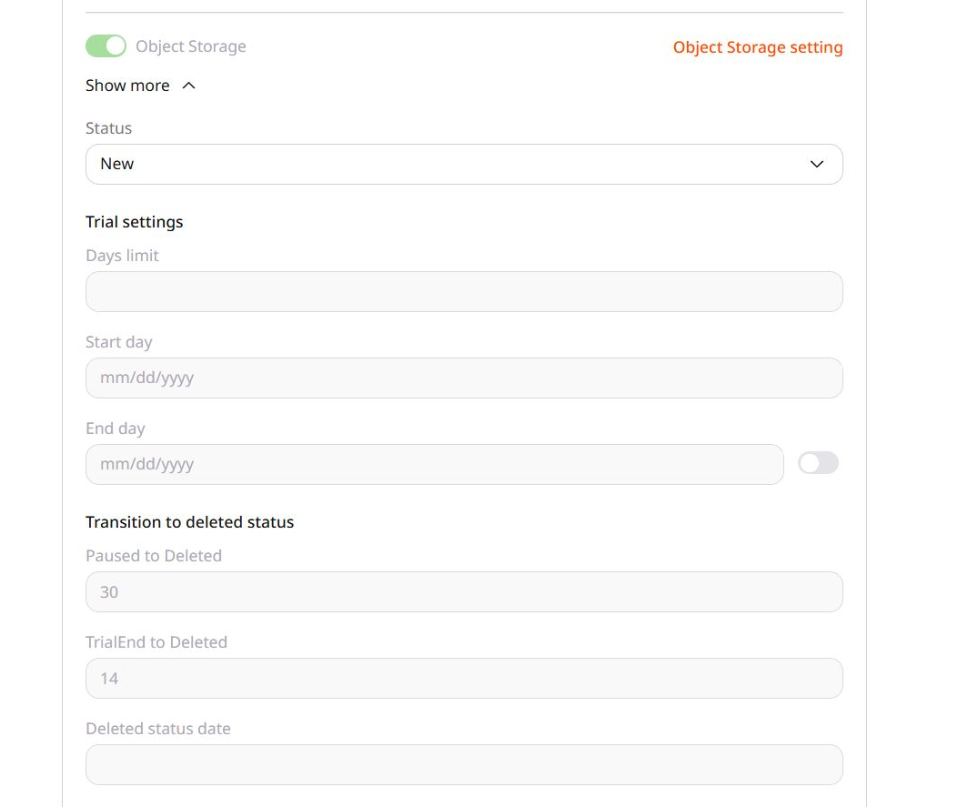Viewport: 978px width, 807px height.
Task: Click the Status dropdown arrow
Action: (816, 164)
